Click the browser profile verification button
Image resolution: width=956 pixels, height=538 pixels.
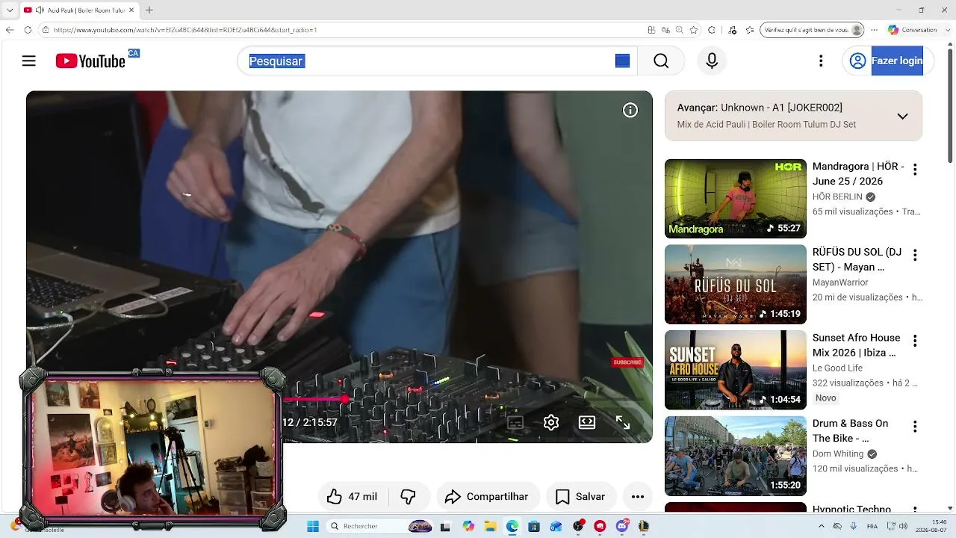click(812, 30)
